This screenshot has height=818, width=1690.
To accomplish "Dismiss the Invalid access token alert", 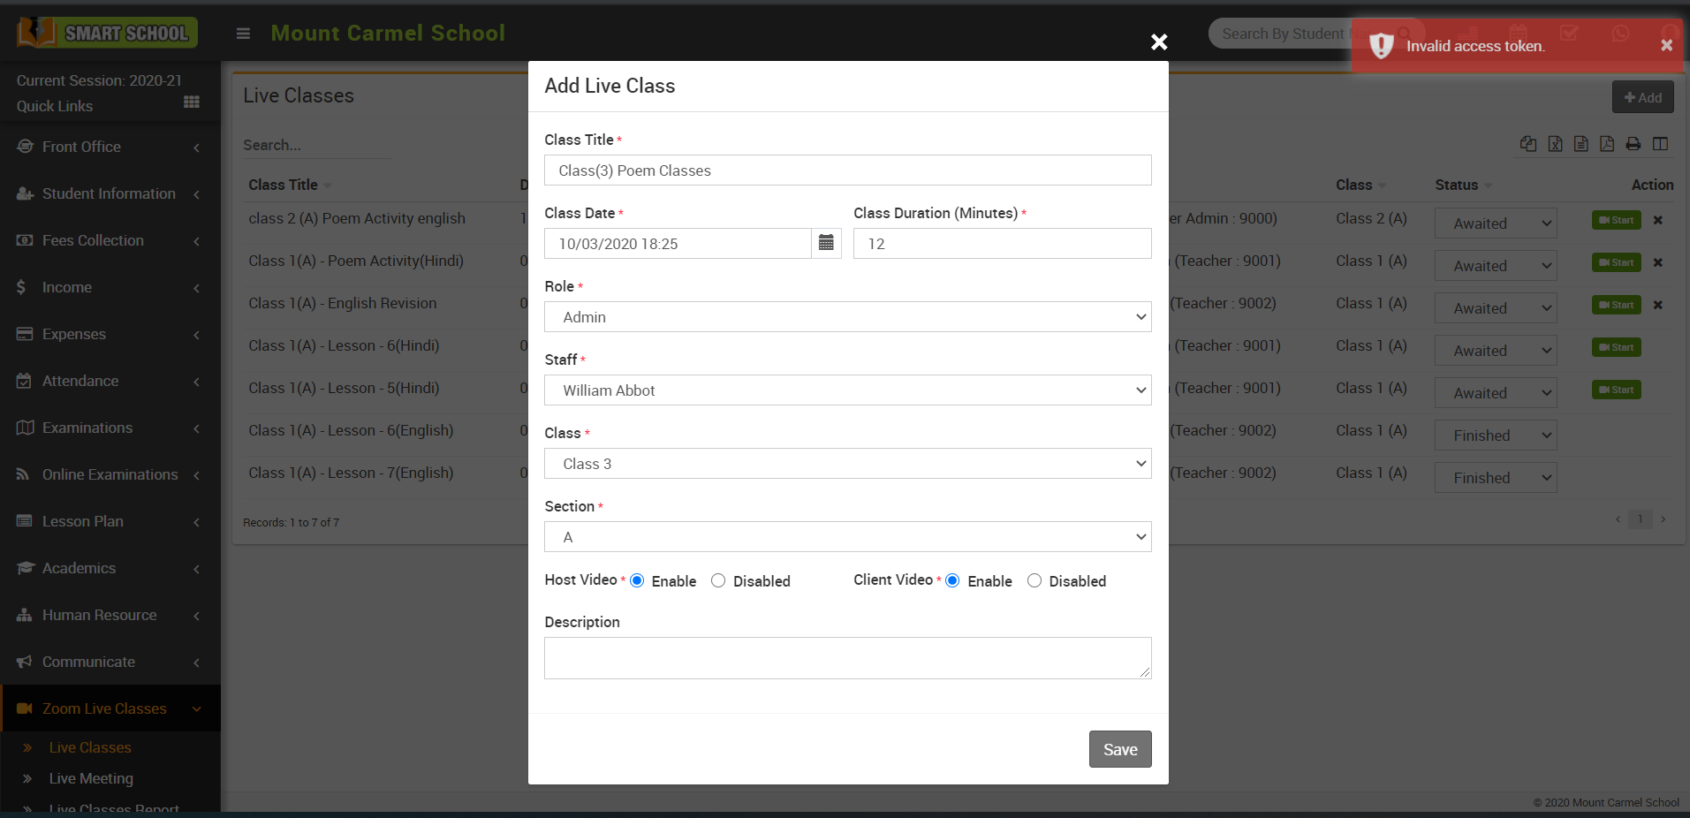I will 1666,45.
